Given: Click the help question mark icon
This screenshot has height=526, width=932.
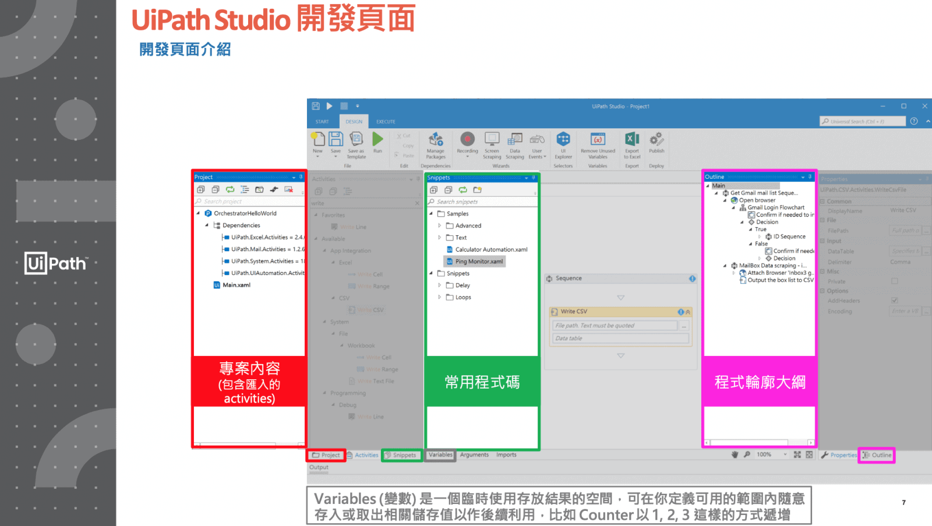Looking at the screenshot, I should click(914, 121).
